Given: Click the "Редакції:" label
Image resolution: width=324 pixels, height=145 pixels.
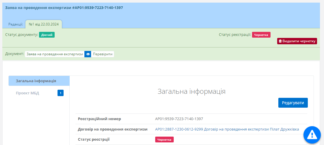Looking at the screenshot, I should coord(16,24).
